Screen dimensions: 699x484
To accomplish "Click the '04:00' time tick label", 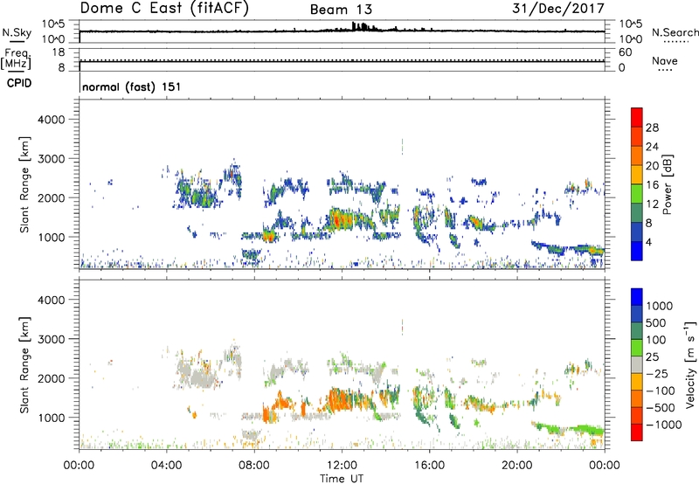I will point(166,466).
